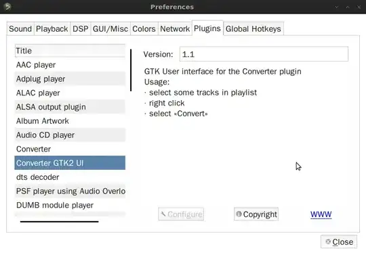Switch to the Sound tab
The width and height of the screenshot is (366, 257).
click(20, 29)
